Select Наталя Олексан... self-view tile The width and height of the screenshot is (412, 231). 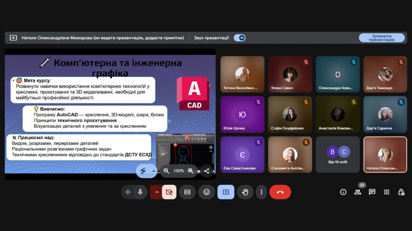click(385, 154)
